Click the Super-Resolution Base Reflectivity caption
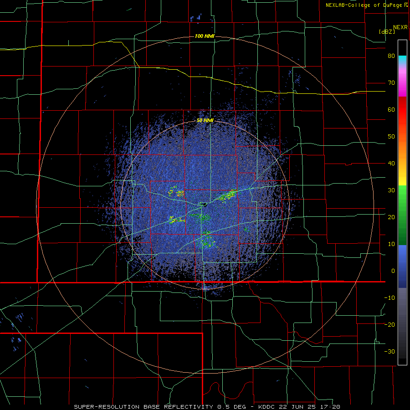 point(143,407)
